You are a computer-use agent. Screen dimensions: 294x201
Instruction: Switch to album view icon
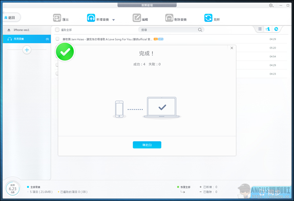(x=276, y=29)
